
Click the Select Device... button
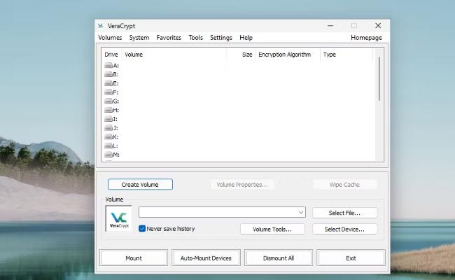(x=344, y=229)
